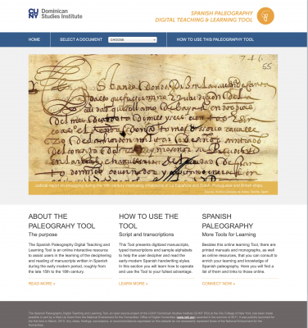The image size is (308, 328).
Task: Click the About the Paleography Tool heading
Action: coord(61,221)
